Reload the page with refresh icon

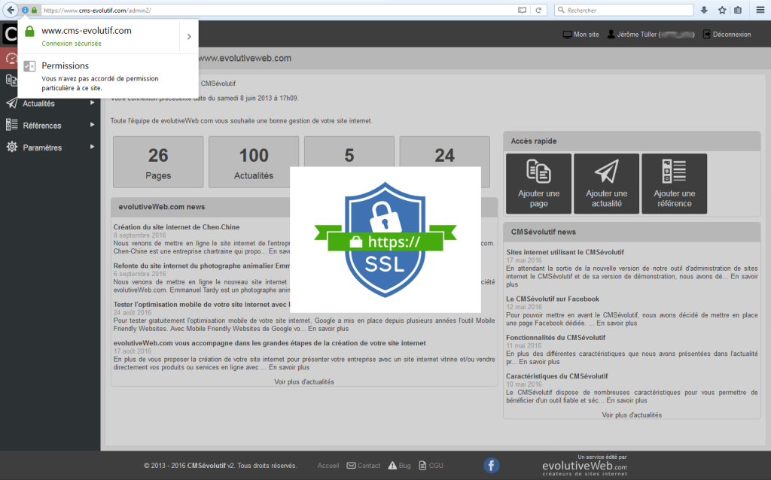click(x=538, y=10)
